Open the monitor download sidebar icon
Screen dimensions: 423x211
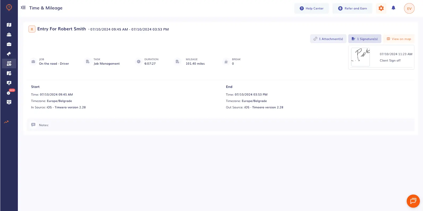click(x=9, y=102)
